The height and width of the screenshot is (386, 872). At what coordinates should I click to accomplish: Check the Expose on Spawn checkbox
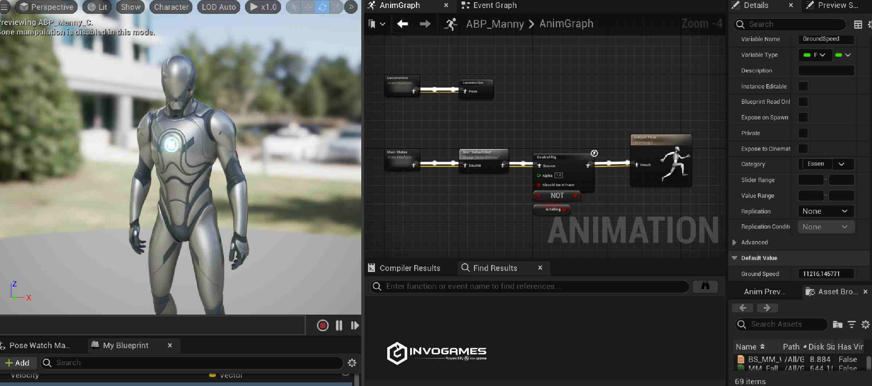pyautogui.click(x=804, y=117)
